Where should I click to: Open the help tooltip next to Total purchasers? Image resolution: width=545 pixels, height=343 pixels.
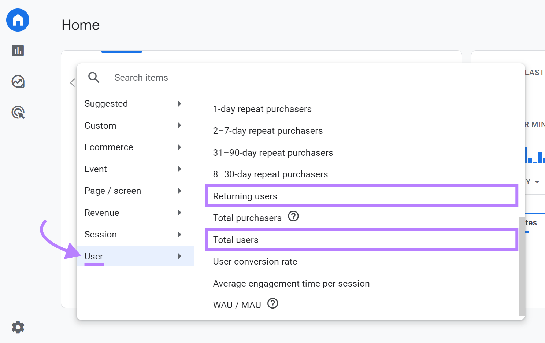[x=293, y=217]
